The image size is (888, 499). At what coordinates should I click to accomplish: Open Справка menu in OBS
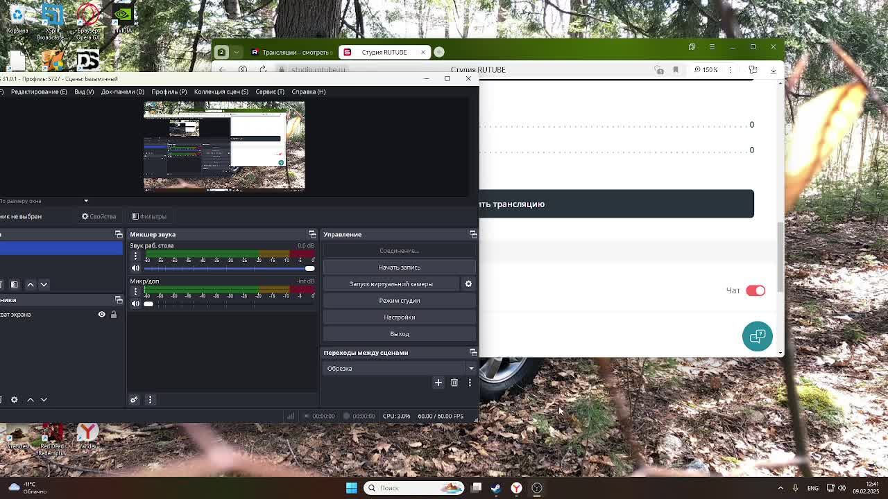click(308, 91)
